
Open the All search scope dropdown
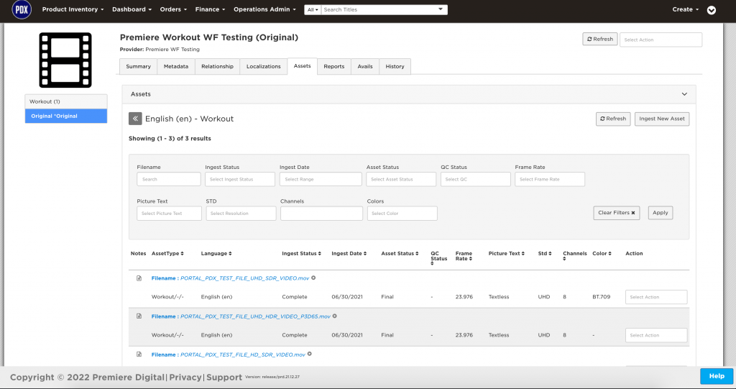pos(313,10)
